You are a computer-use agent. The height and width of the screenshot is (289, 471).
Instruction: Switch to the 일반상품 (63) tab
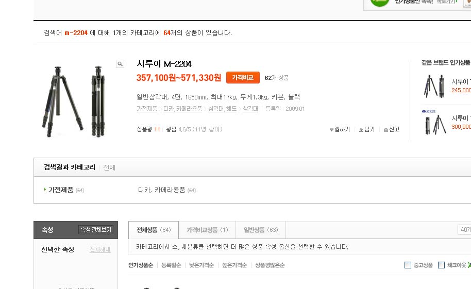click(261, 230)
